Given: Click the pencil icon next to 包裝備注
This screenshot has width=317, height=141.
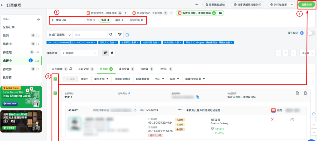Looking at the screenshot, I should pos(129,93).
